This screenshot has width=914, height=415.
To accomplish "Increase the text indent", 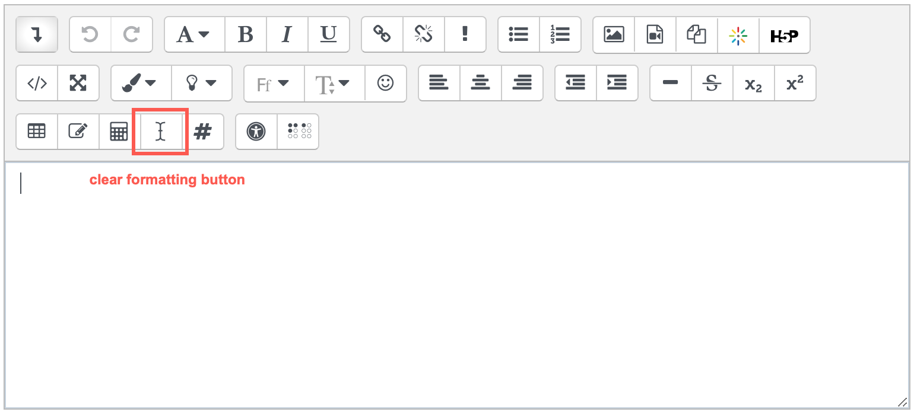I will (x=617, y=83).
